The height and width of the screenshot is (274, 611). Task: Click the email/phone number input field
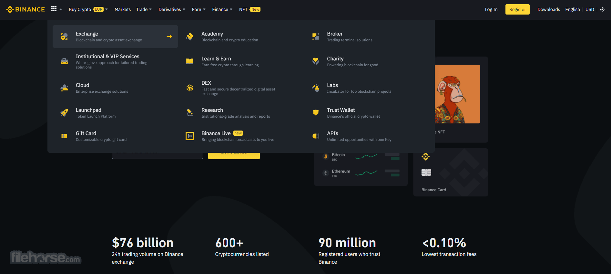[158, 156]
